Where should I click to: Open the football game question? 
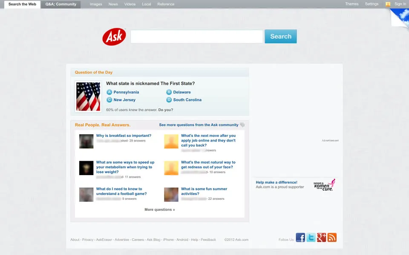coord(121,191)
